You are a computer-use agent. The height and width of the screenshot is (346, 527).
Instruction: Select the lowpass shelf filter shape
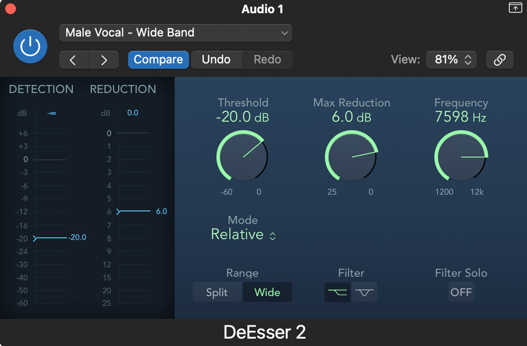tap(337, 292)
